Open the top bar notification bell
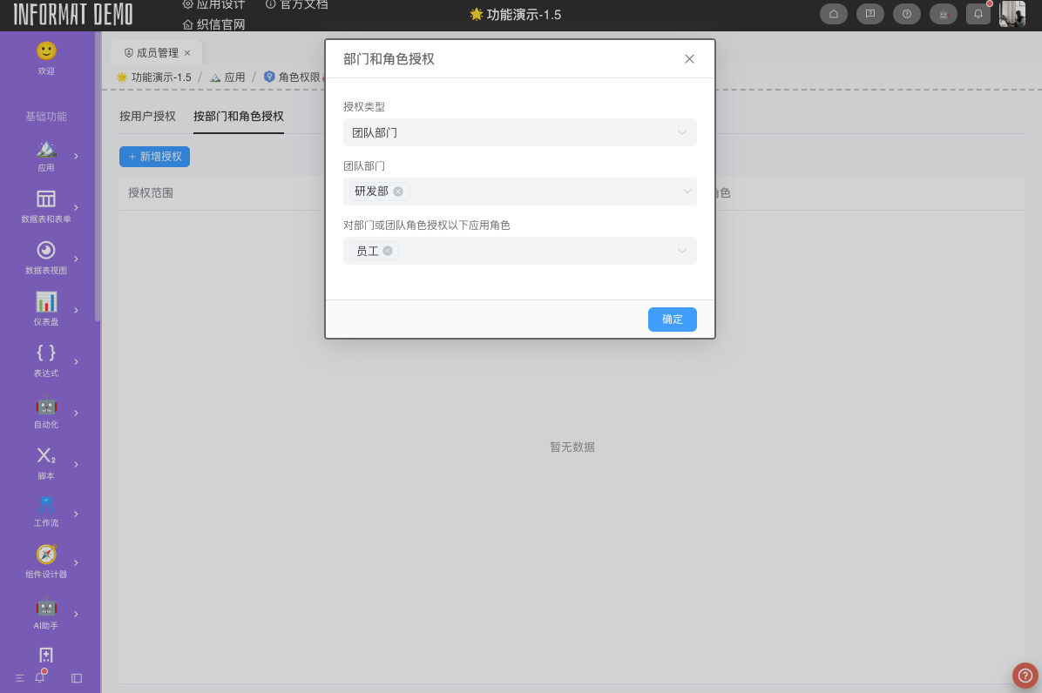The image size is (1042, 693). (978, 14)
